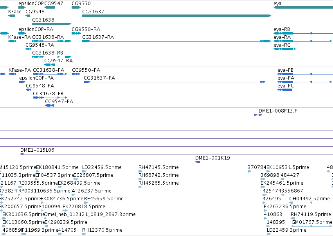This screenshot has height=236, width=333.
Task: Click the eya gene label
Action: (x=277, y=4)
